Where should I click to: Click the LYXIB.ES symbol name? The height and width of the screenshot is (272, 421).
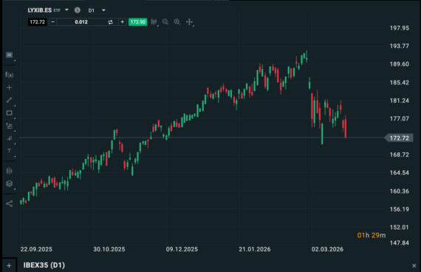point(40,10)
